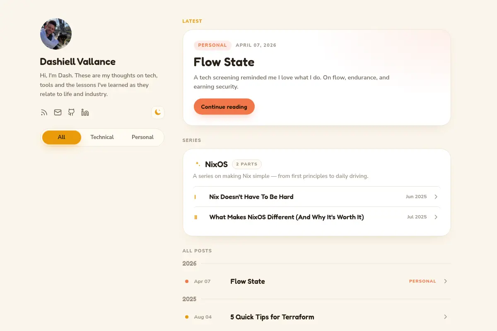Click chevron on Flow State list row
The height and width of the screenshot is (331, 497).
(445, 281)
